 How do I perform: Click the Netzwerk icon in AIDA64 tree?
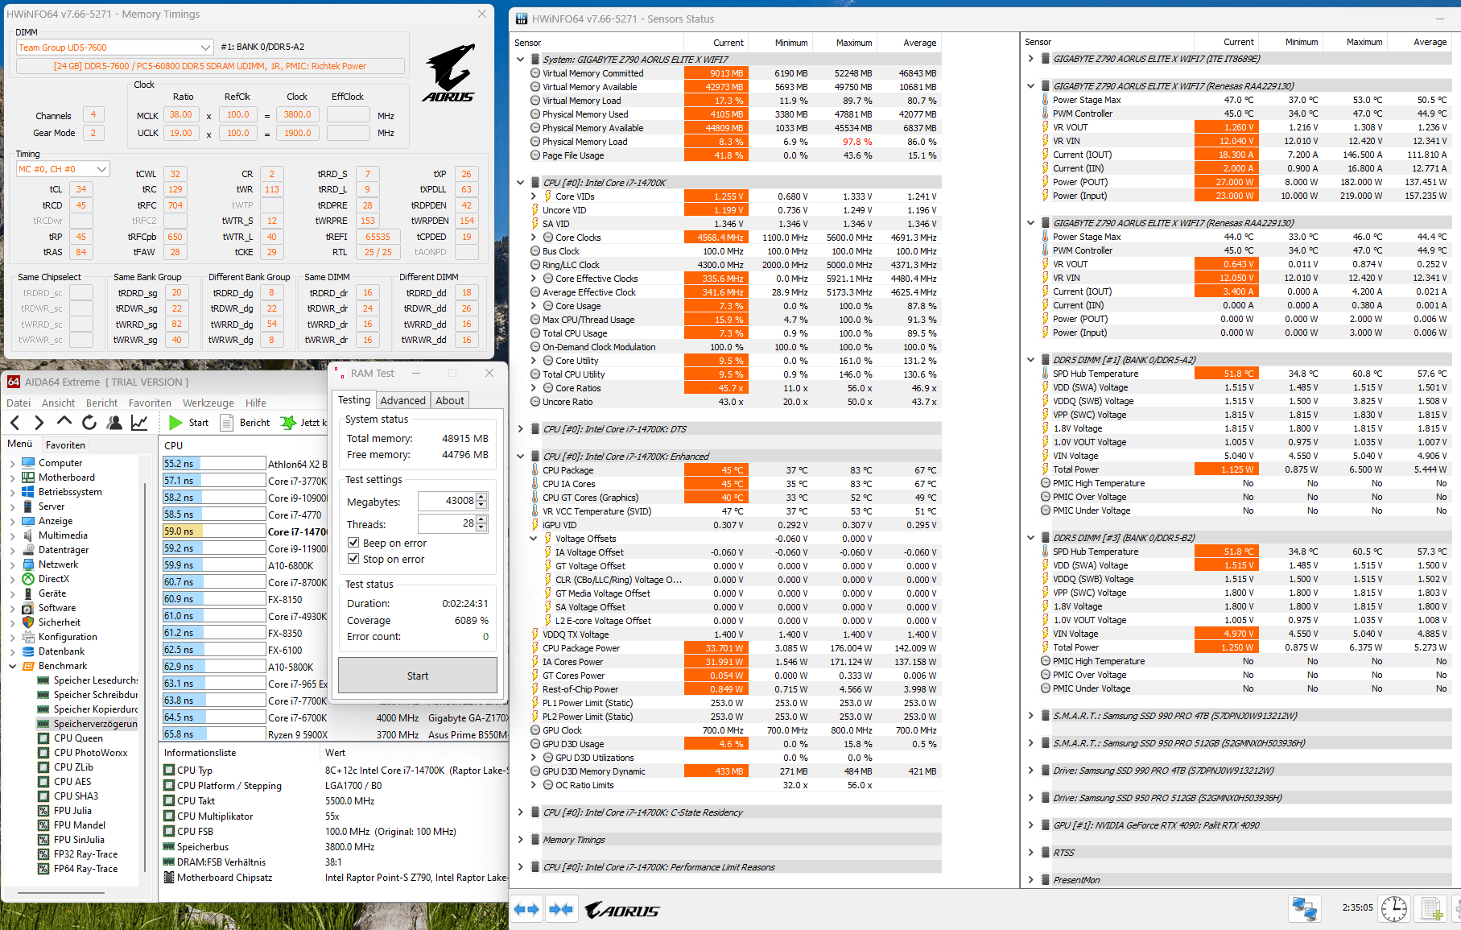tap(28, 564)
